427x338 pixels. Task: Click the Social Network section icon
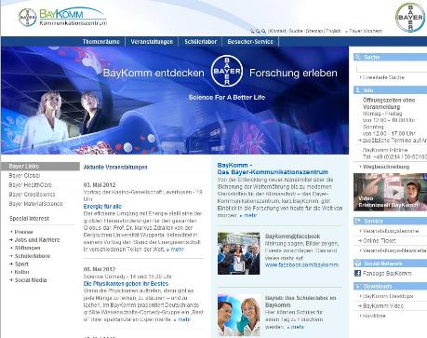point(358,264)
